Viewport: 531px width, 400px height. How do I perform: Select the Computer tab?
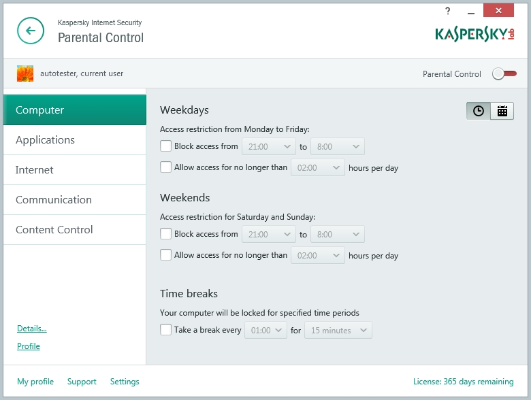click(74, 110)
